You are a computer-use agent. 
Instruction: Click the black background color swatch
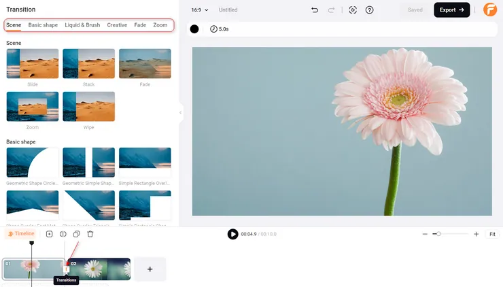pos(194,29)
